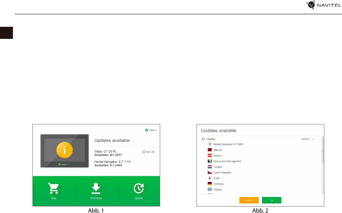Screen dimensions: 342x213
Task: Click the 'Available: Q1 2017' text
Action: 108,155
